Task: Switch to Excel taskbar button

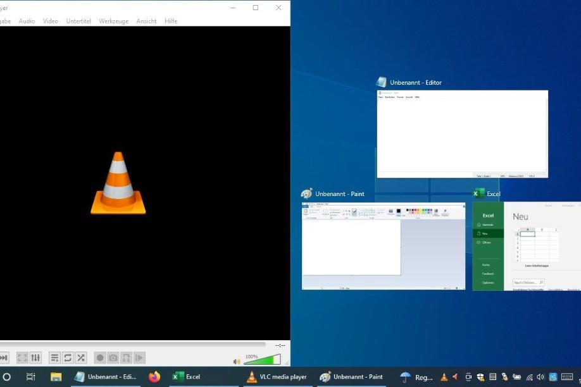Action: coord(204,377)
